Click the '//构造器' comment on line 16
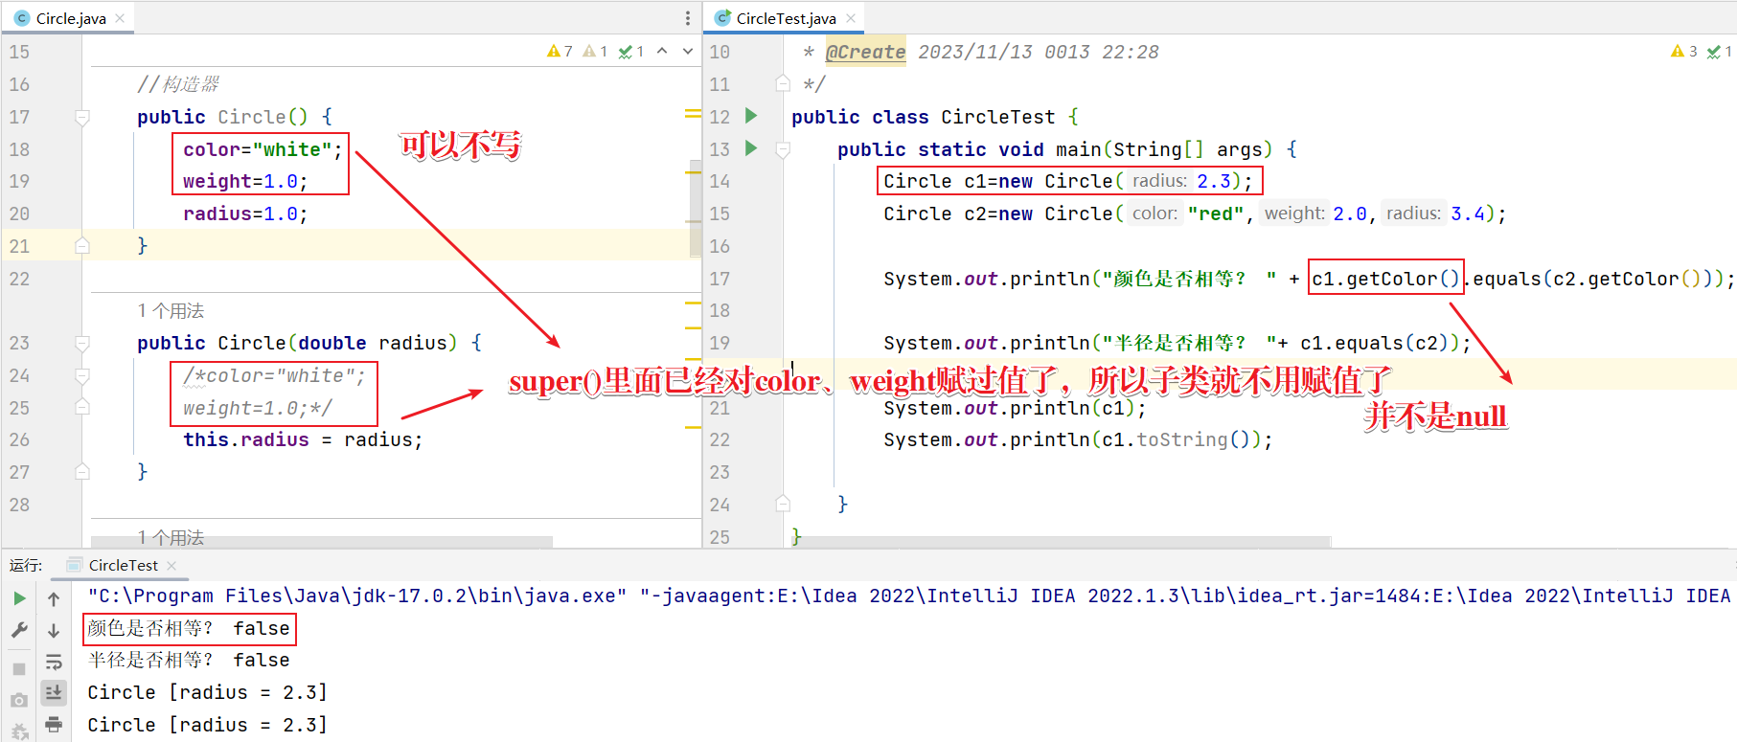The image size is (1737, 742). [x=178, y=84]
